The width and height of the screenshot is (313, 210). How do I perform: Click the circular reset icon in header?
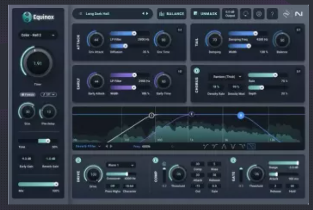[x=246, y=14]
